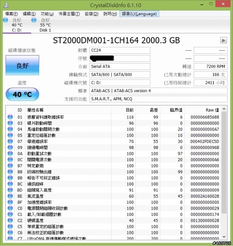Click status orb for attribute B7 row
This screenshot has width=233, height=246.
10,166
